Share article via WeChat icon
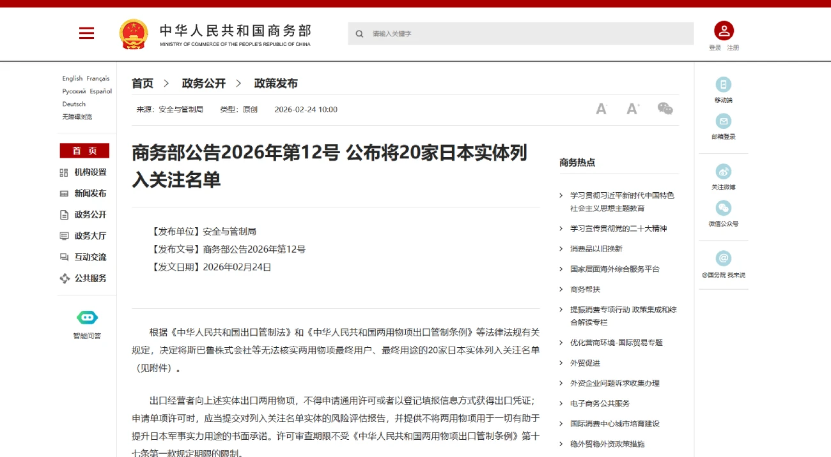This screenshot has width=831, height=457. (x=665, y=109)
